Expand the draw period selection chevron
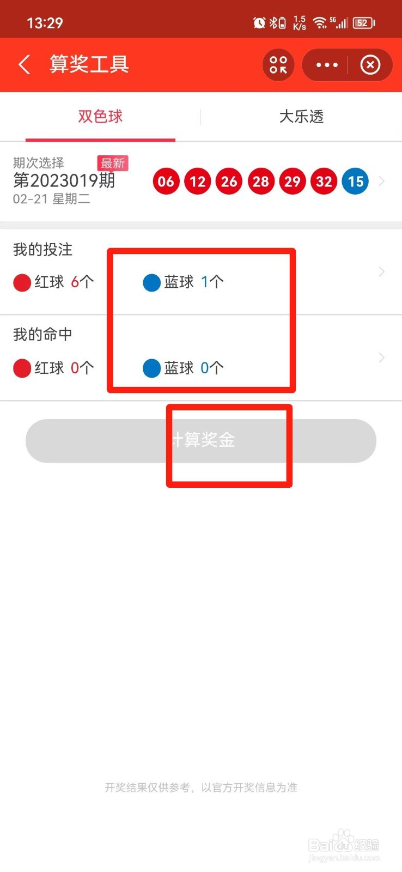 pyautogui.click(x=381, y=181)
